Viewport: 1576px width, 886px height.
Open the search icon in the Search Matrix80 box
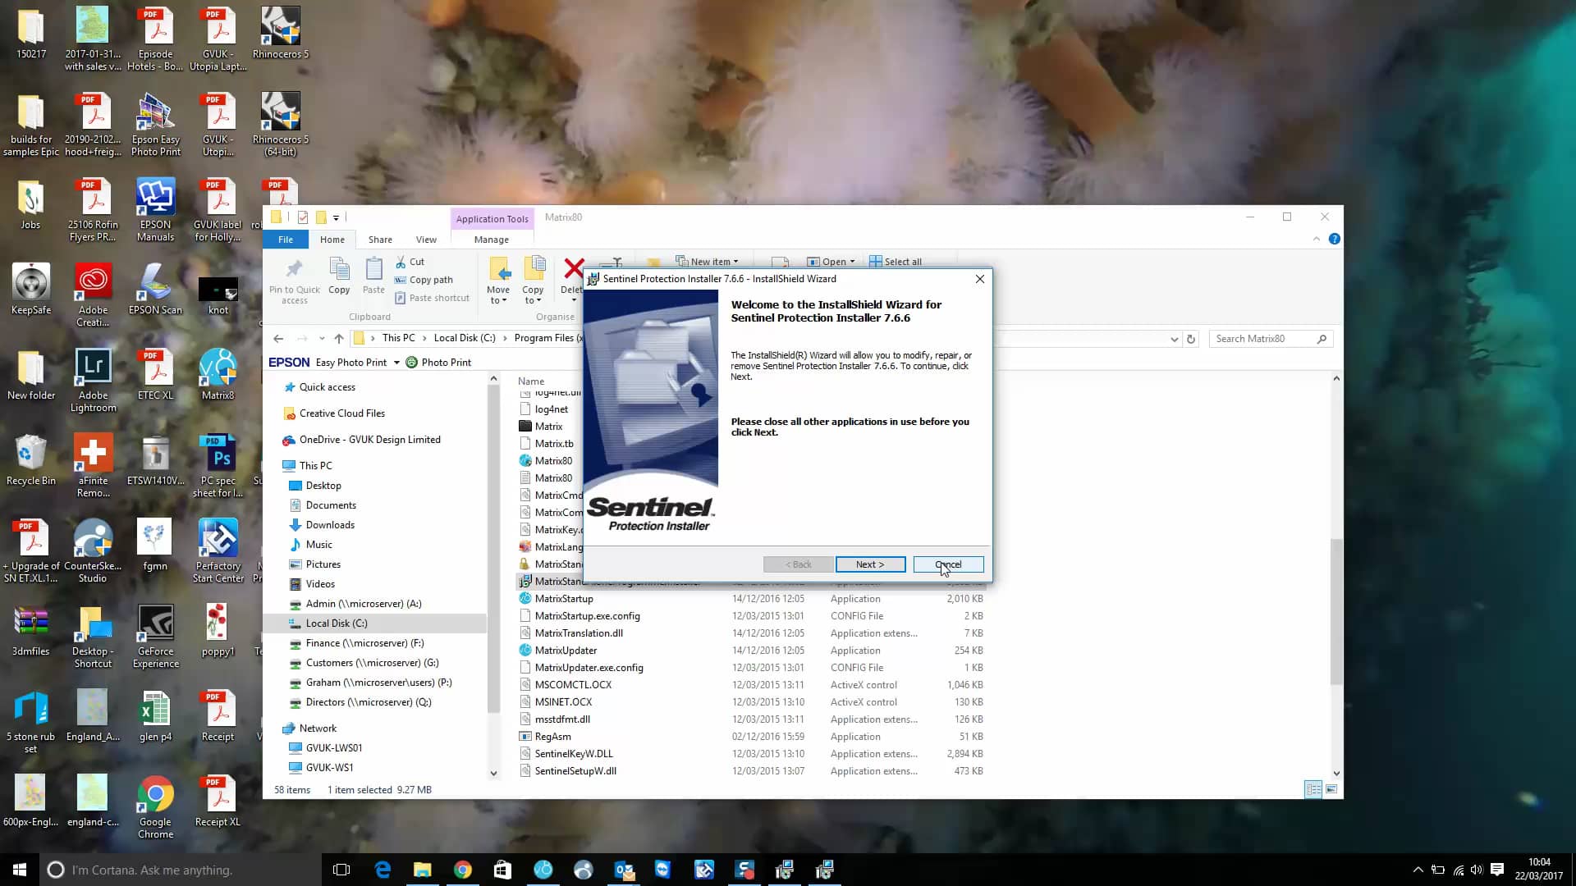(1322, 338)
